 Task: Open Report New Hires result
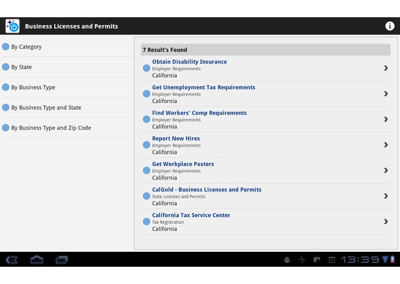[x=265, y=145]
